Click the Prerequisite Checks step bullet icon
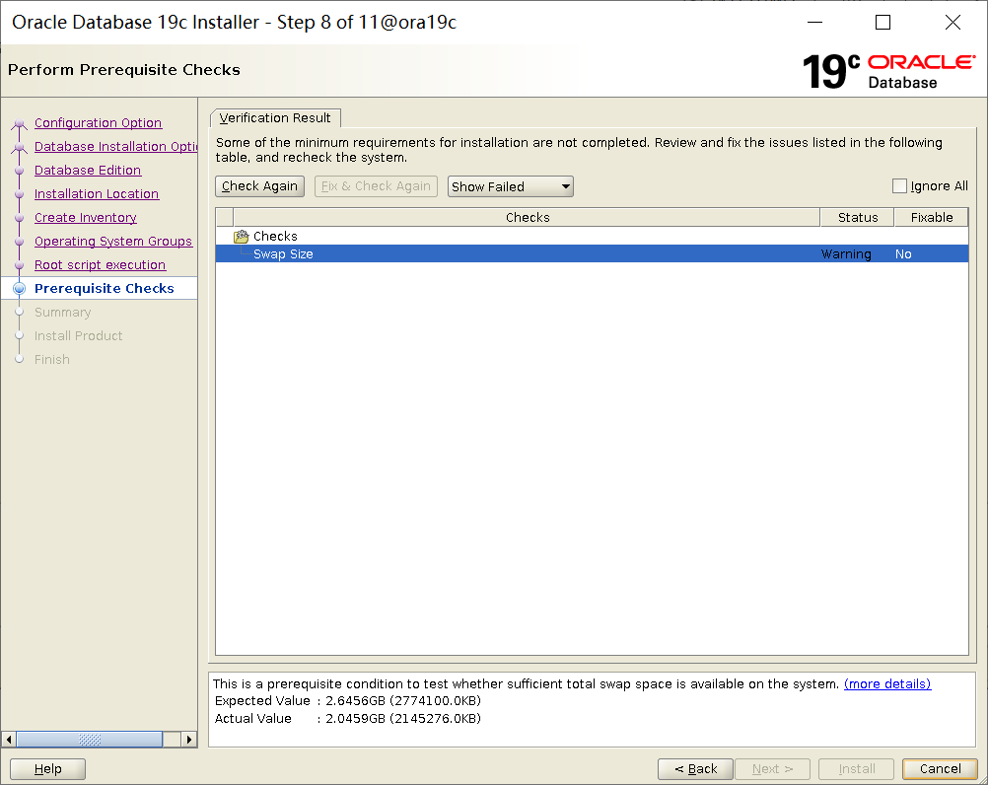 [x=20, y=289]
